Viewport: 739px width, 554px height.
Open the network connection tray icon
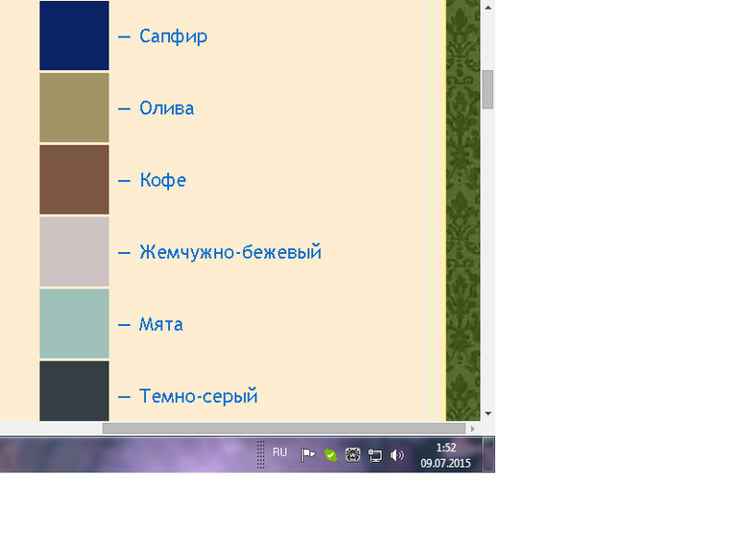coord(375,455)
